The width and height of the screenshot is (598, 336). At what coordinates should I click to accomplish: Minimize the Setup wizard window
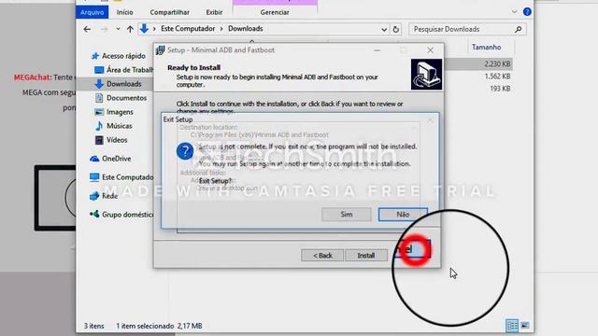(377, 50)
